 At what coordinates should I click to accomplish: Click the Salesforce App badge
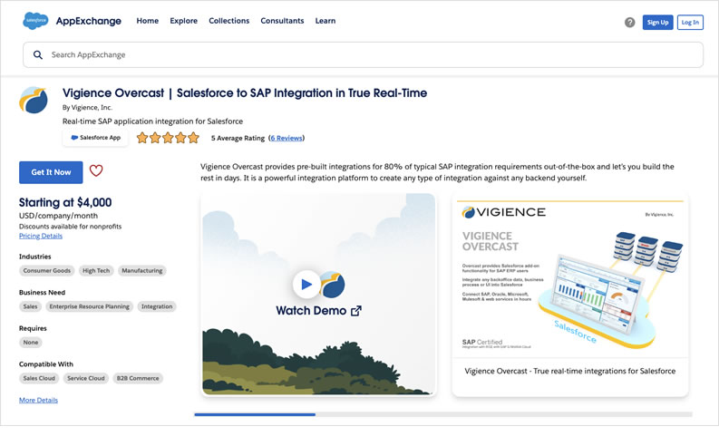coord(95,138)
